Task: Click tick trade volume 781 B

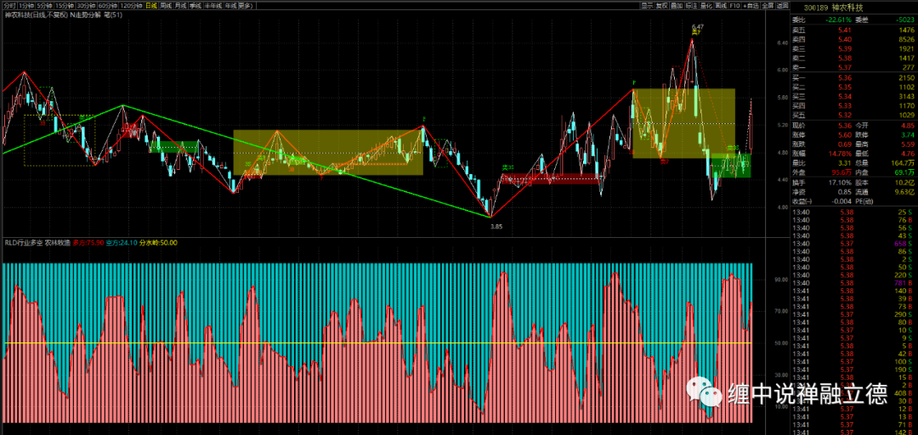Action: tap(904, 283)
